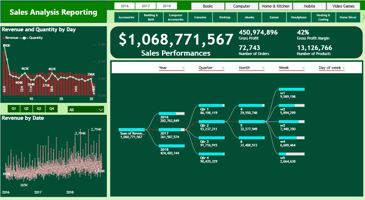
Task: Expand the 2018 node in decomposition tree
Action: pyautogui.click(x=172, y=146)
